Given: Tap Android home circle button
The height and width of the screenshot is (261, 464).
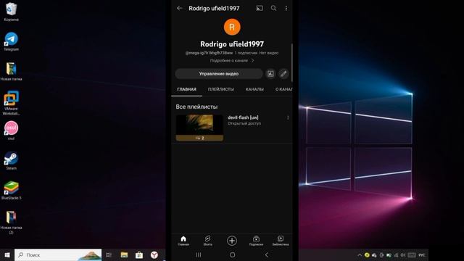Looking at the screenshot, I should click(x=232, y=254).
